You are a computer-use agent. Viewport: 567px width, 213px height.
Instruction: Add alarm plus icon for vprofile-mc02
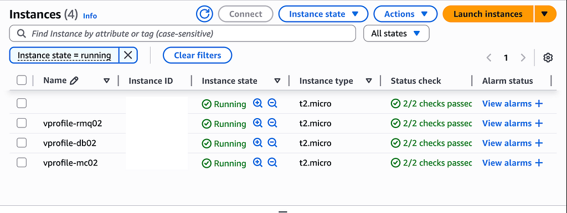[x=539, y=163]
